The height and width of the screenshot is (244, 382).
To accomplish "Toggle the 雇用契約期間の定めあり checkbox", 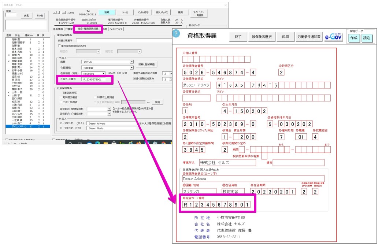I will (x=59, y=46).
